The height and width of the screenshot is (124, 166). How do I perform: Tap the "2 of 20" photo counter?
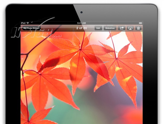point(81,28)
